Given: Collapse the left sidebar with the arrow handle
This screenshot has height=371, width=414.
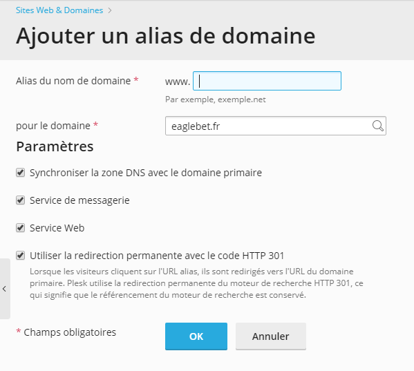Looking at the screenshot, I should (4, 289).
